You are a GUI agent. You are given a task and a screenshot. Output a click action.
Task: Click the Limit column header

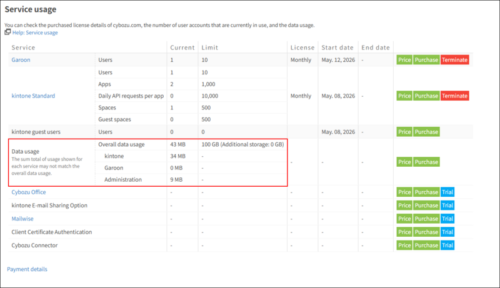click(209, 47)
